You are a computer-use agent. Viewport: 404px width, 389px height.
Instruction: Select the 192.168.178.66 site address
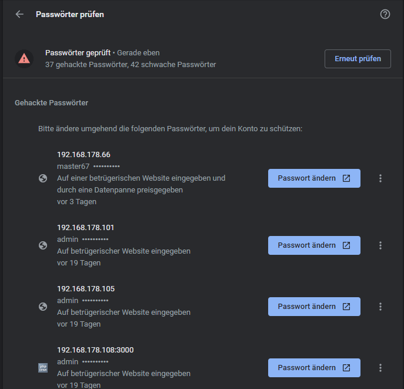[84, 154]
